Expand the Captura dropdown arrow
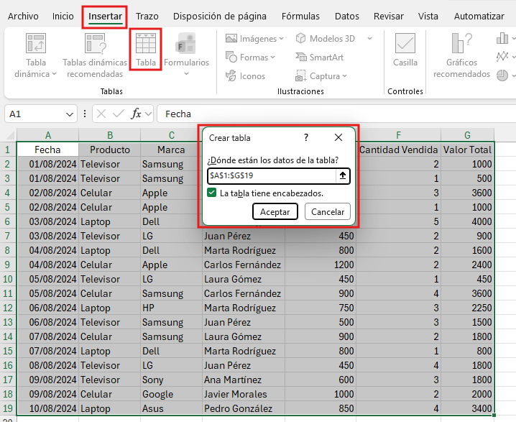The height and width of the screenshot is (422, 516). point(344,76)
